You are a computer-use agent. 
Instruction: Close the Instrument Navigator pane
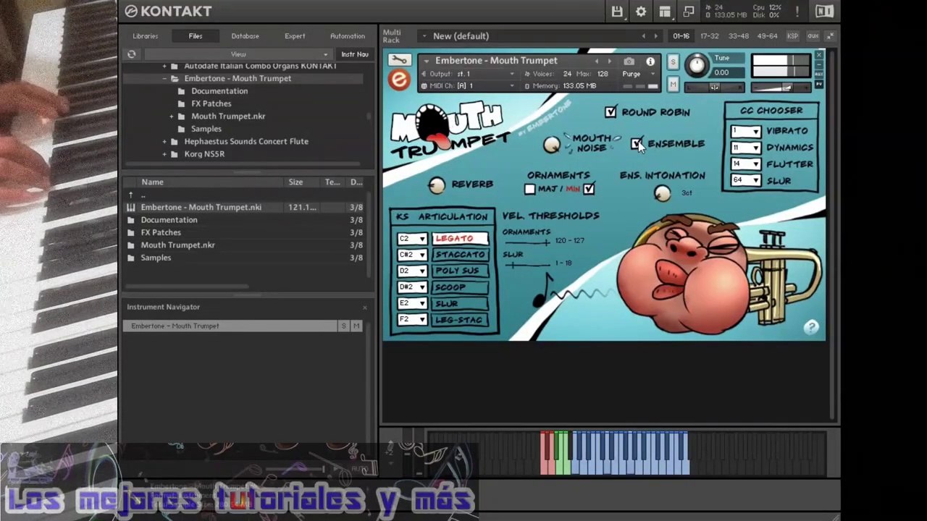coord(364,308)
